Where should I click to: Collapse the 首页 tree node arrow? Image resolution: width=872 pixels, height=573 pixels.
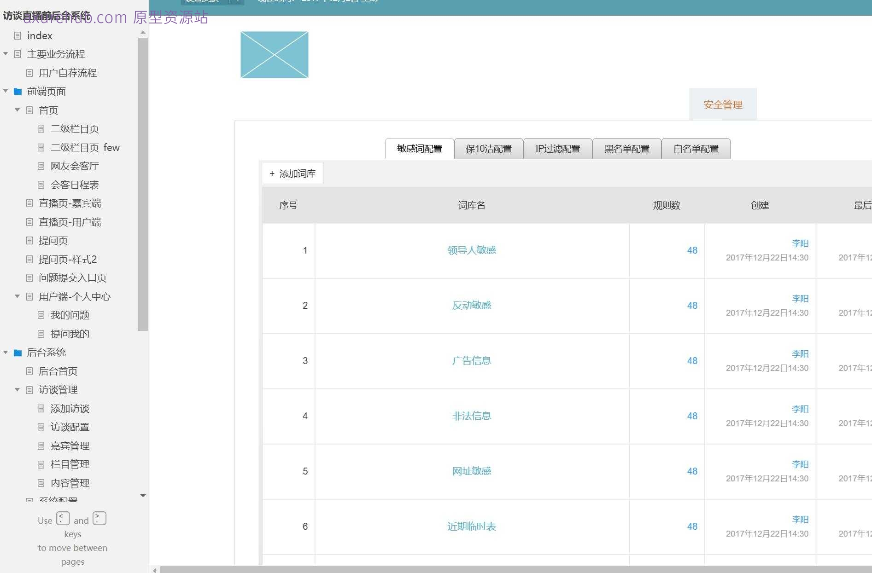[x=18, y=110]
